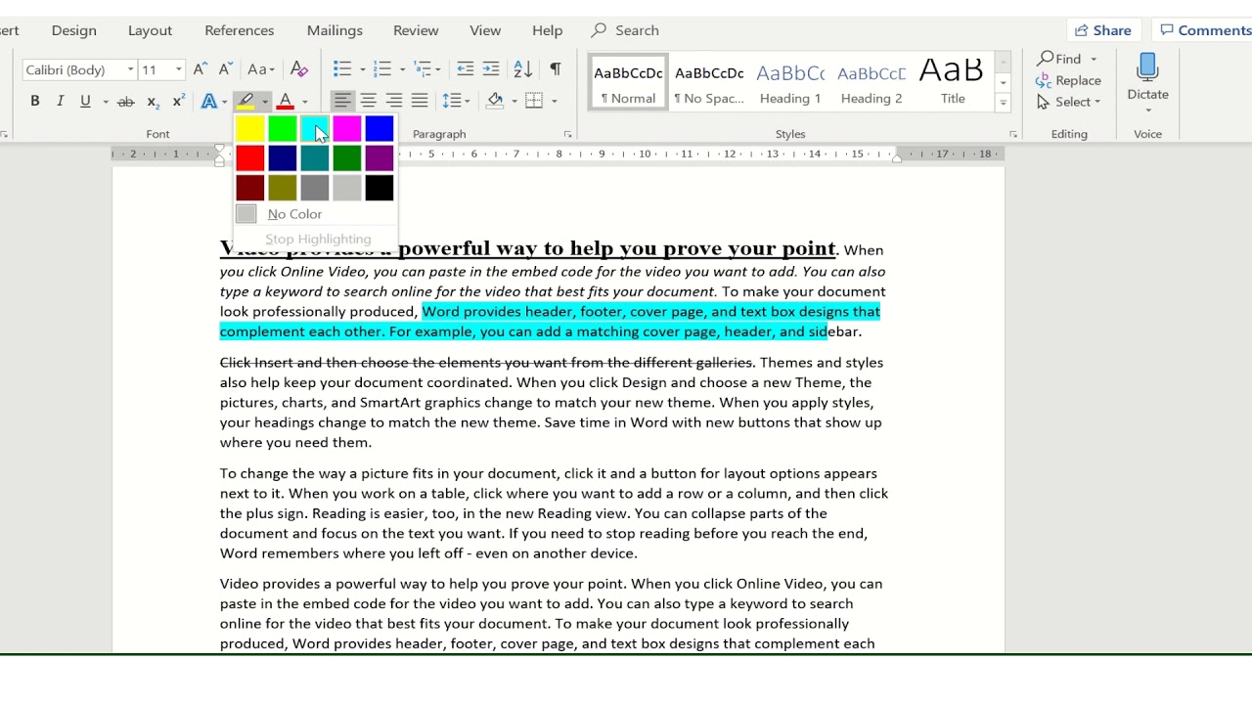Image resolution: width=1252 pixels, height=704 pixels.
Task: Toggle Align Left
Action: click(x=342, y=101)
